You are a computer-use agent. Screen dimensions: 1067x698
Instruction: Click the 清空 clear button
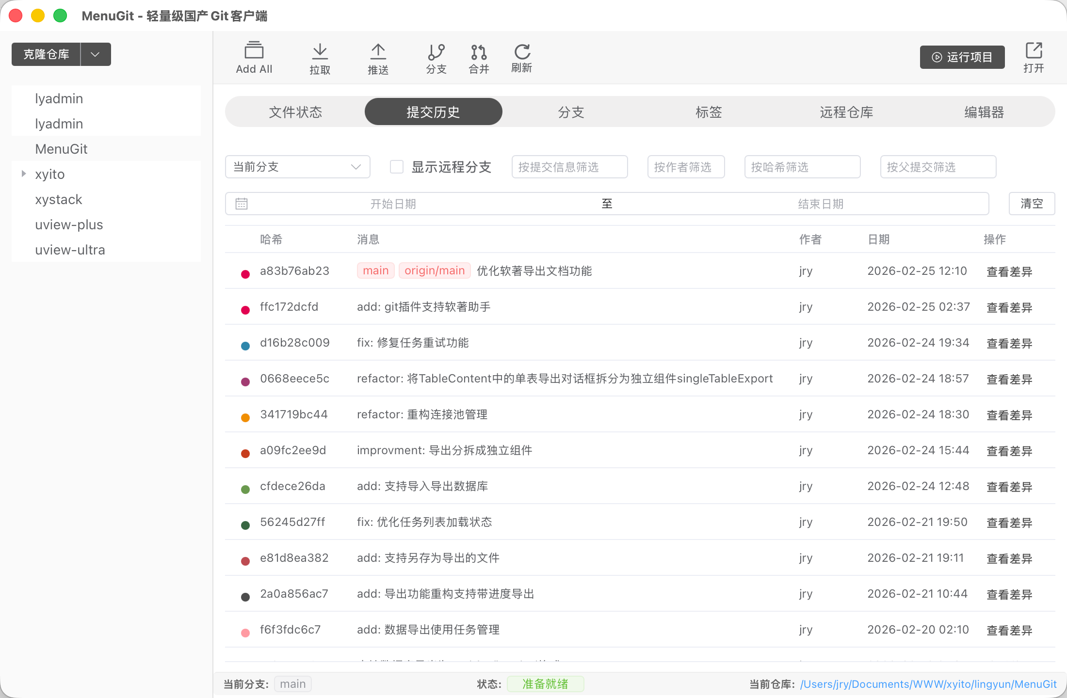pyautogui.click(x=1032, y=204)
